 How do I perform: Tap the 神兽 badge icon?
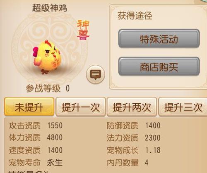click(83, 30)
